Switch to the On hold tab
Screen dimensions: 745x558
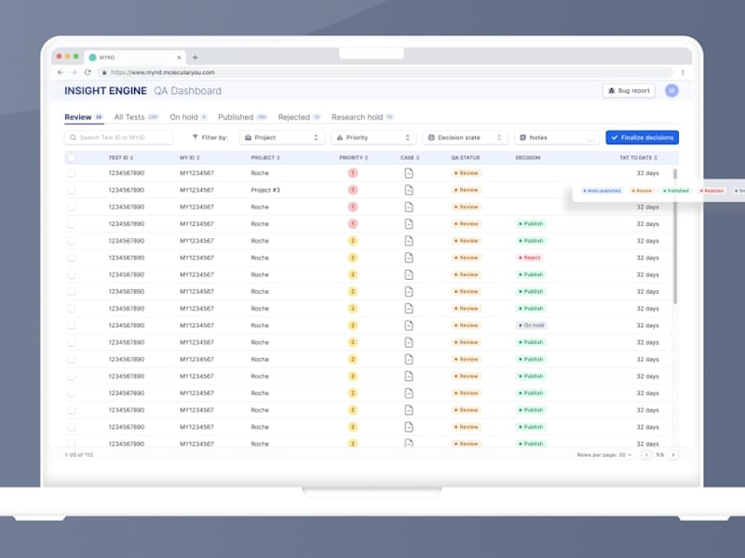pos(189,117)
